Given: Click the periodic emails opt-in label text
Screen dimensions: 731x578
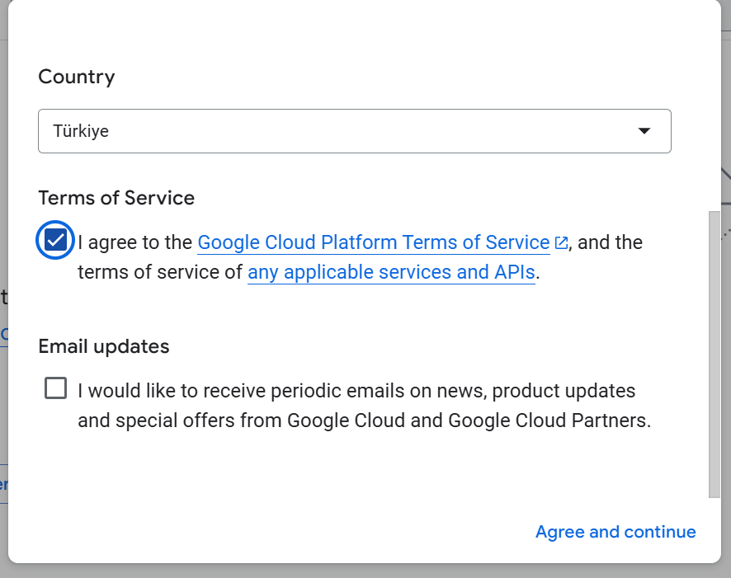Looking at the screenshot, I should click(x=356, y=390).
